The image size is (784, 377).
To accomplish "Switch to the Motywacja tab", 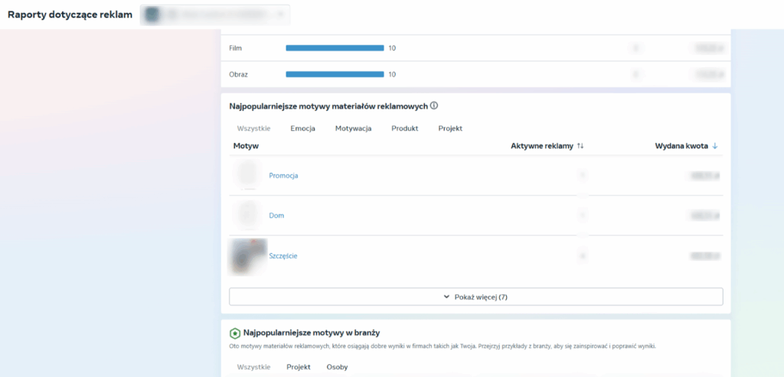I will click(x=353, y=128).
